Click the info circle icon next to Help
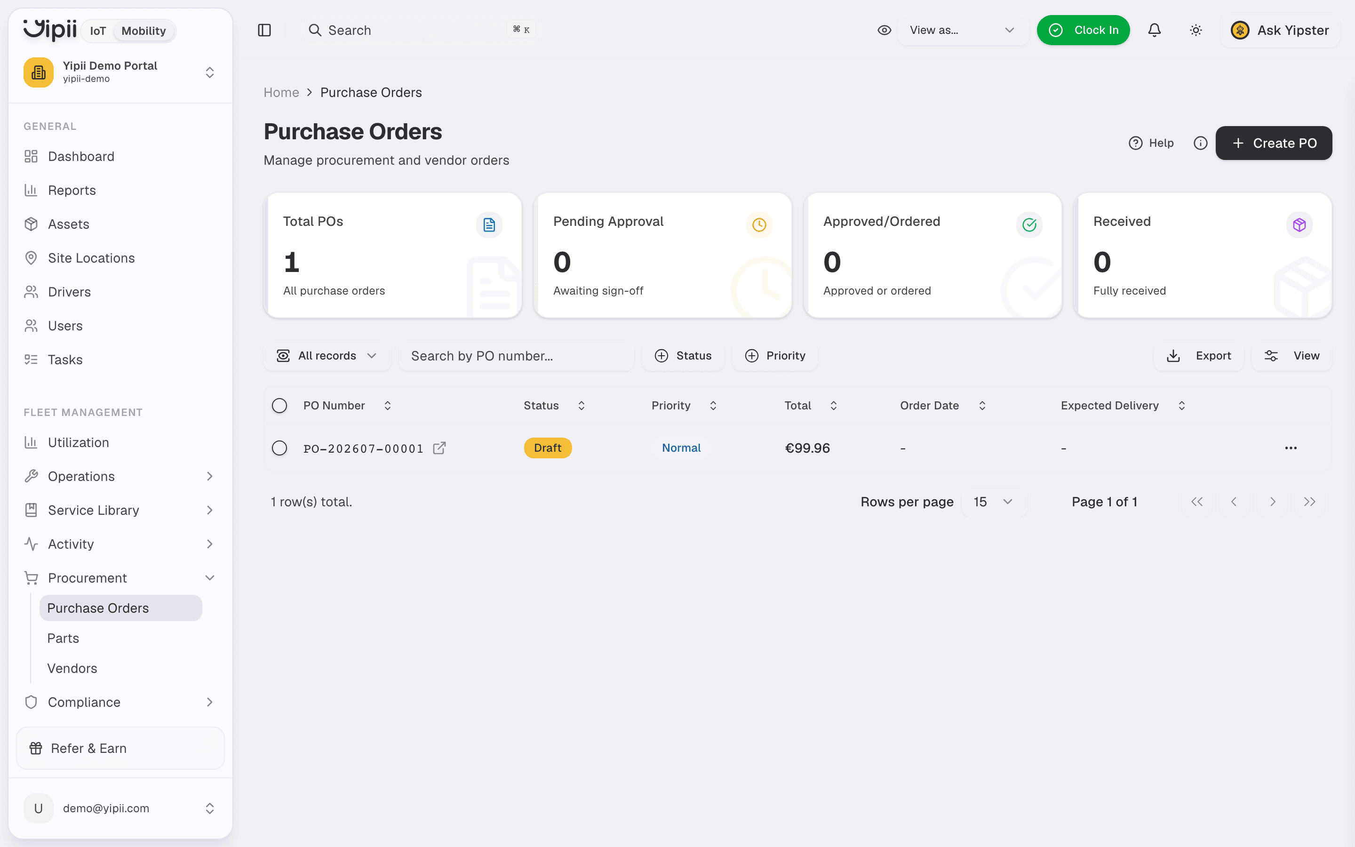Screen dimensions: 1355x847 click(x=1200, y=144)
